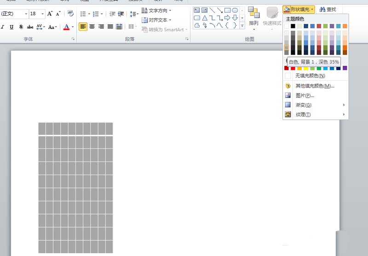Open Paragraph dialog launcher in 段落 group
The height and width of the screenshot is (256, 368).
click(x=187, y=39)
